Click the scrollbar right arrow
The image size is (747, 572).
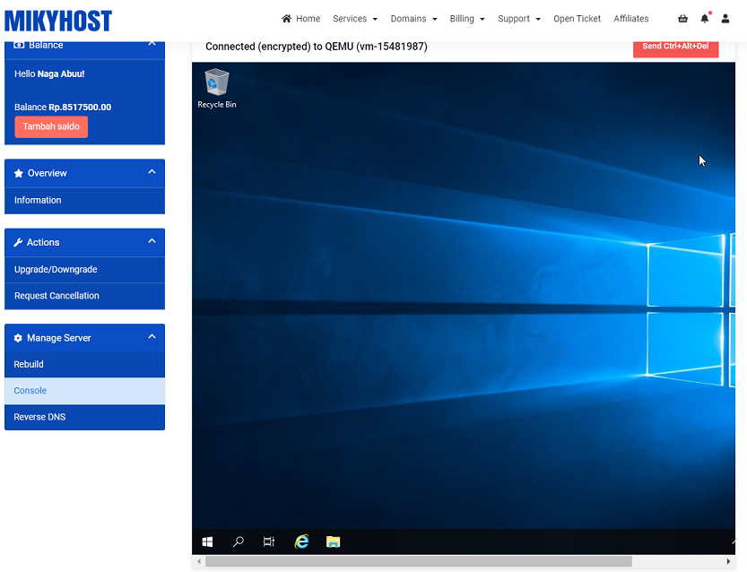coord(728,561)
